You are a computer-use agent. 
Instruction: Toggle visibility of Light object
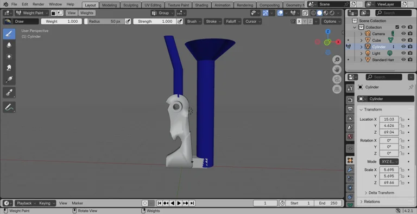click(403, 53)
